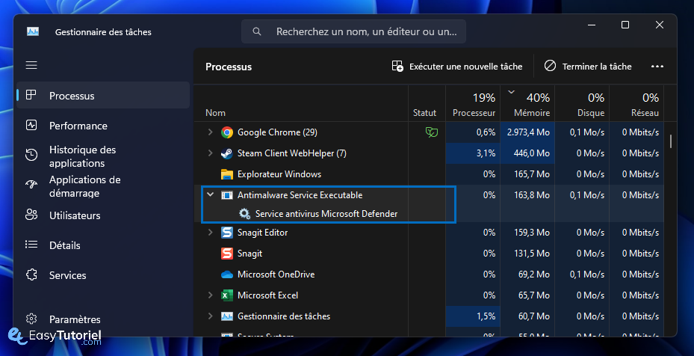Click the efficiency mode leaf icon
Screen dimensions: 694x356
(x=431, y=132)
